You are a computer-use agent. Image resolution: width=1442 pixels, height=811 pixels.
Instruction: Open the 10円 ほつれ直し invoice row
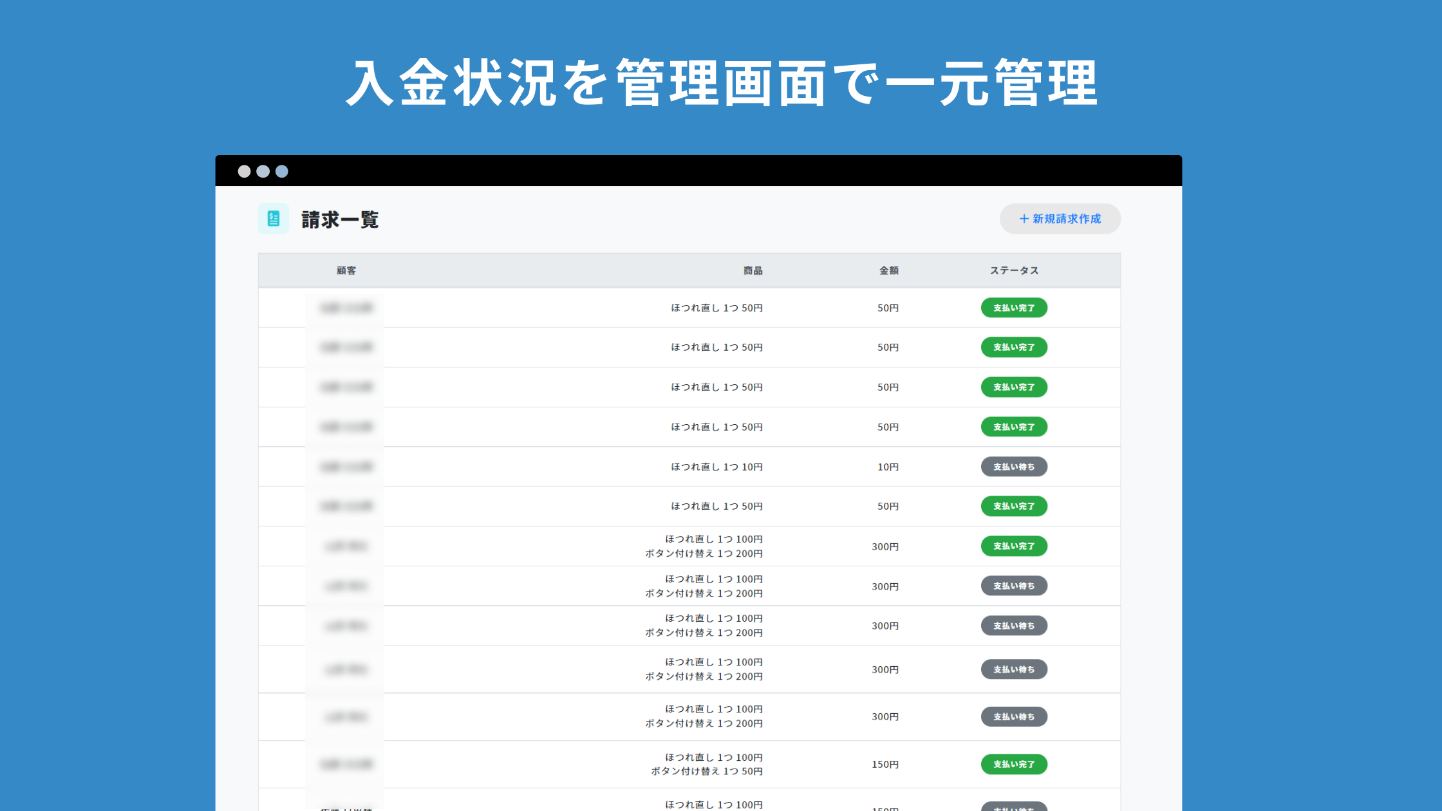click(716, 467)
